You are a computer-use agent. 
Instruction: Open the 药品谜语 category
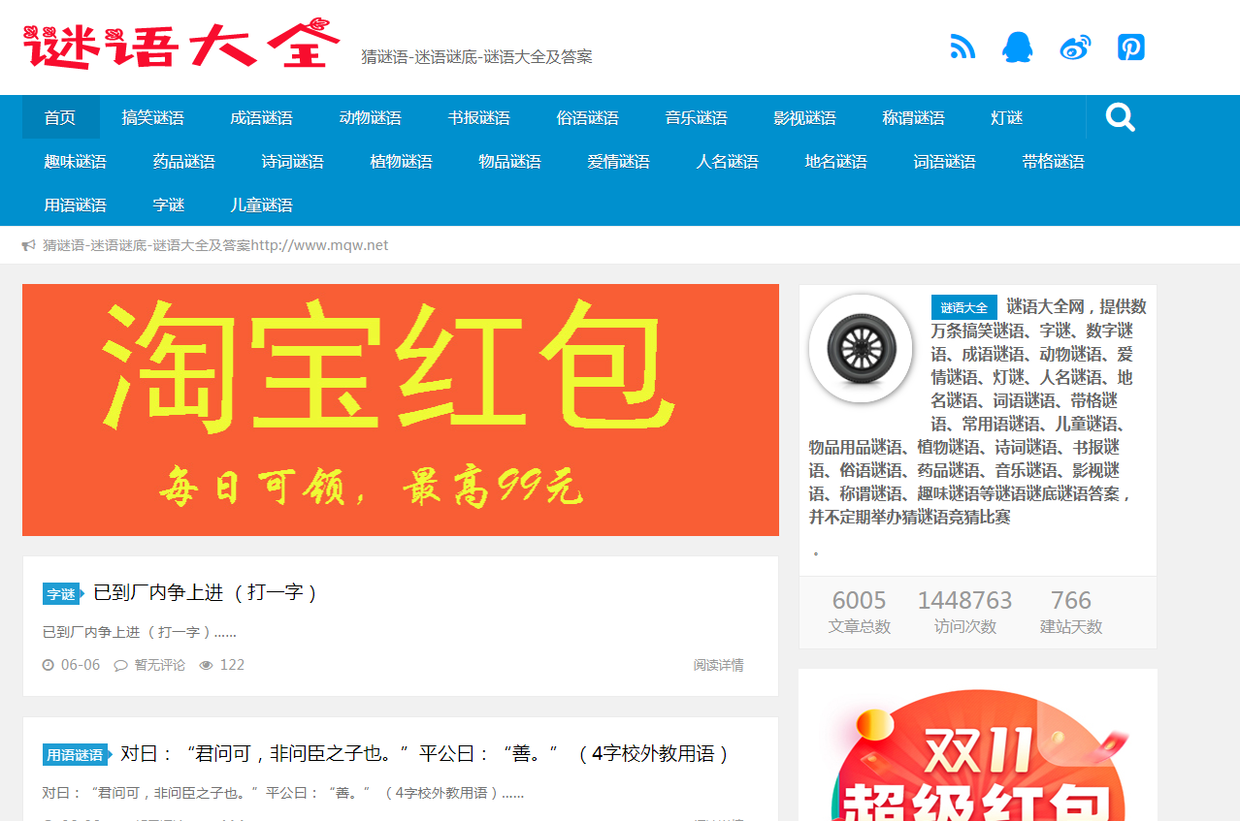183,161
